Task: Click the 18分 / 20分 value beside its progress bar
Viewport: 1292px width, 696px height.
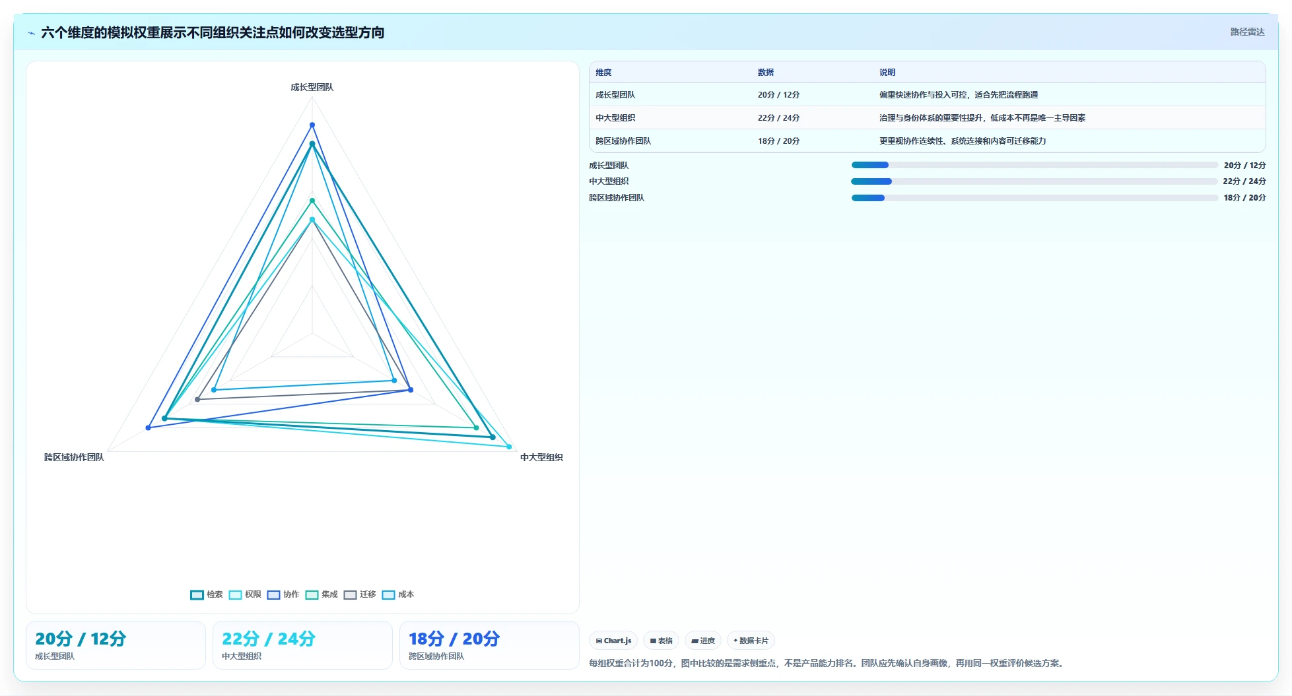Action: pyautogui.click(x=1244, y=198)
